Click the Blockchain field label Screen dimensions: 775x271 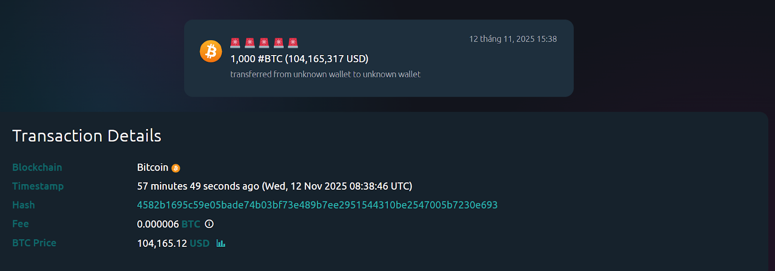click(x=37, y=168)
